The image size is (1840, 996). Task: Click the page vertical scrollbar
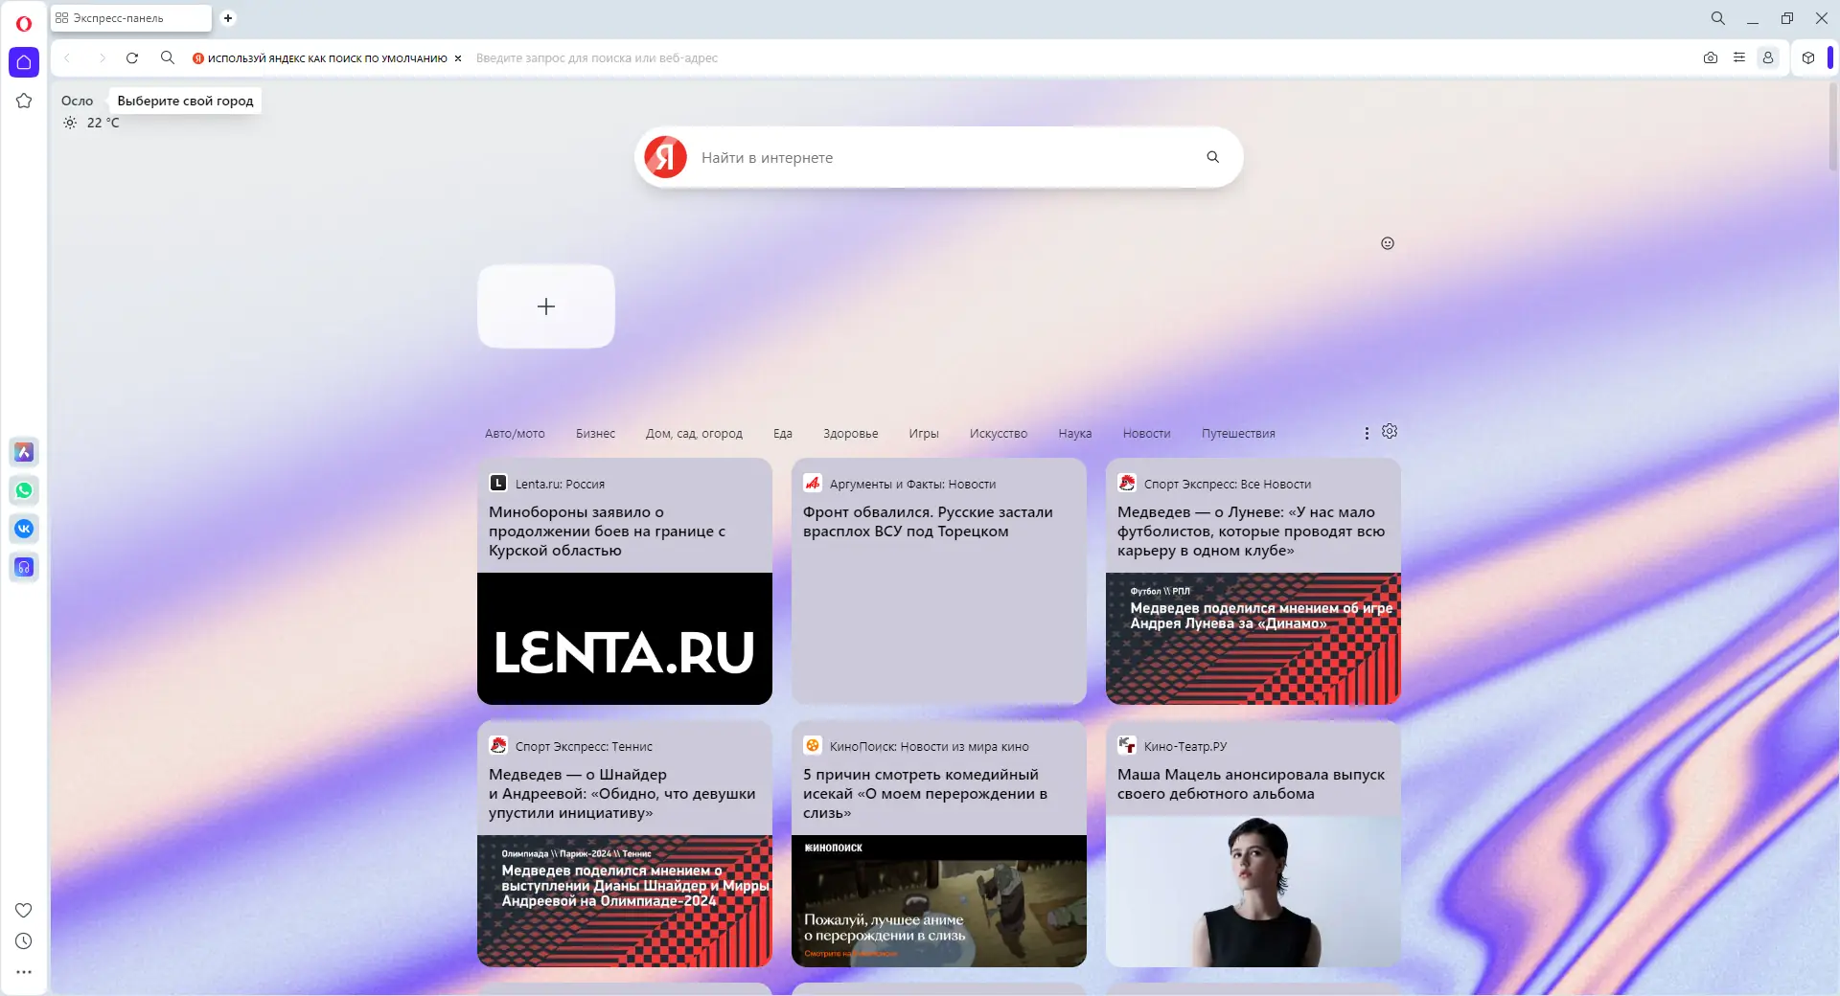tap(1832, 127)
